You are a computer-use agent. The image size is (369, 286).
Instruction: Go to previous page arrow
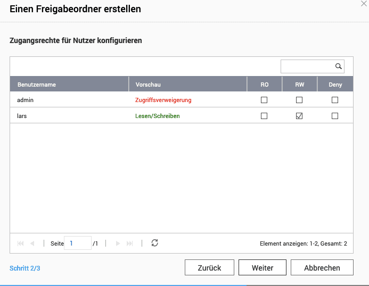click(x=32, y=243)
